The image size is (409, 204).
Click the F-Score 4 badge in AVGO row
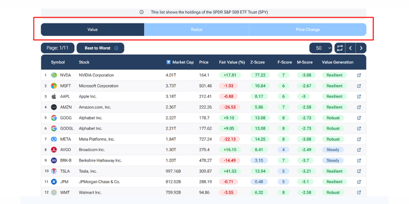pos(283,150)
